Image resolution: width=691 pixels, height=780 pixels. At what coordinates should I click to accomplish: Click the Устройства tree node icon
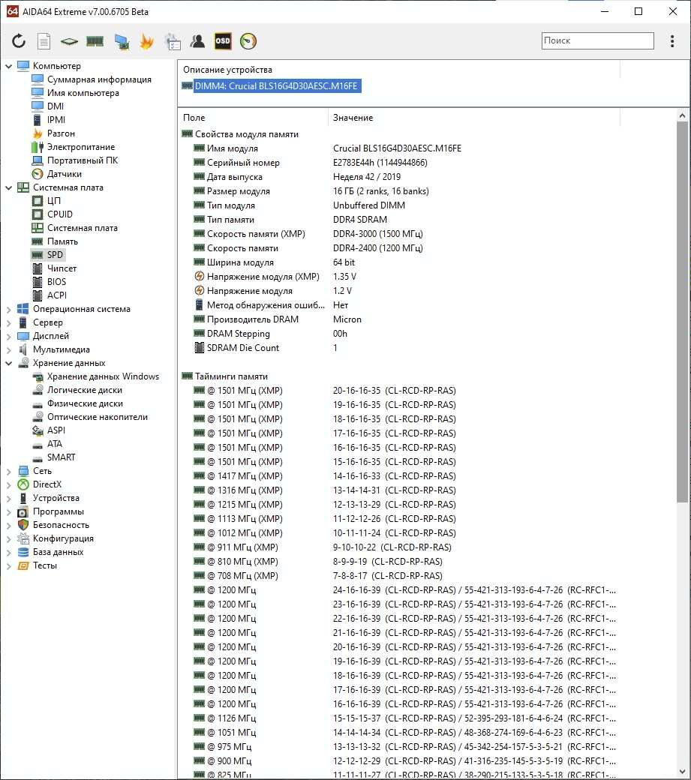pyautogui.click(x=23, y=498)
